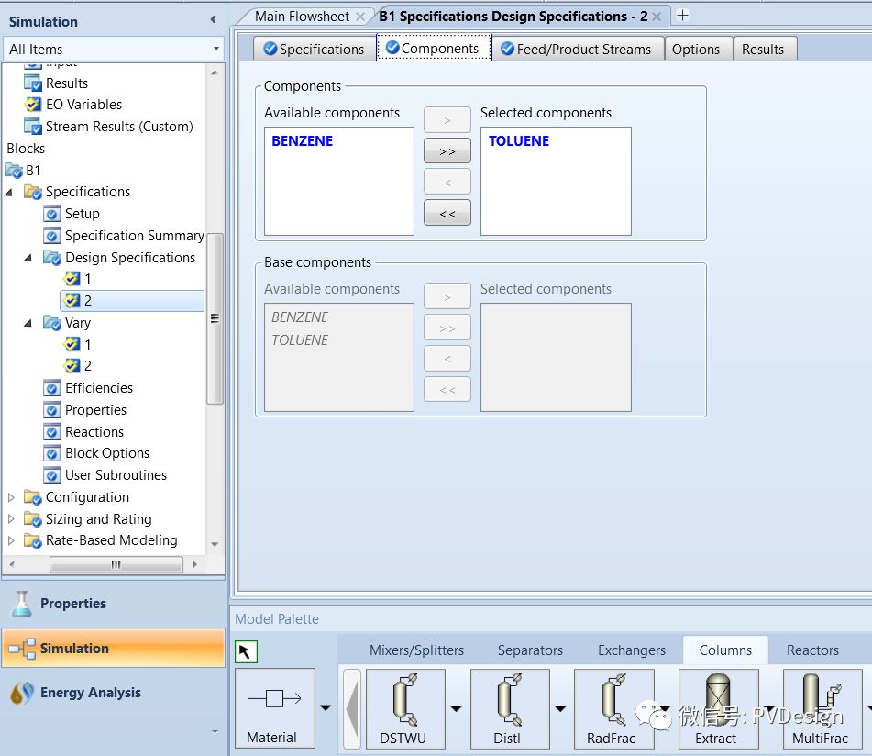Switch to the Specifications tab
Screen dimensions: 872x756
[x=315, y=49]
